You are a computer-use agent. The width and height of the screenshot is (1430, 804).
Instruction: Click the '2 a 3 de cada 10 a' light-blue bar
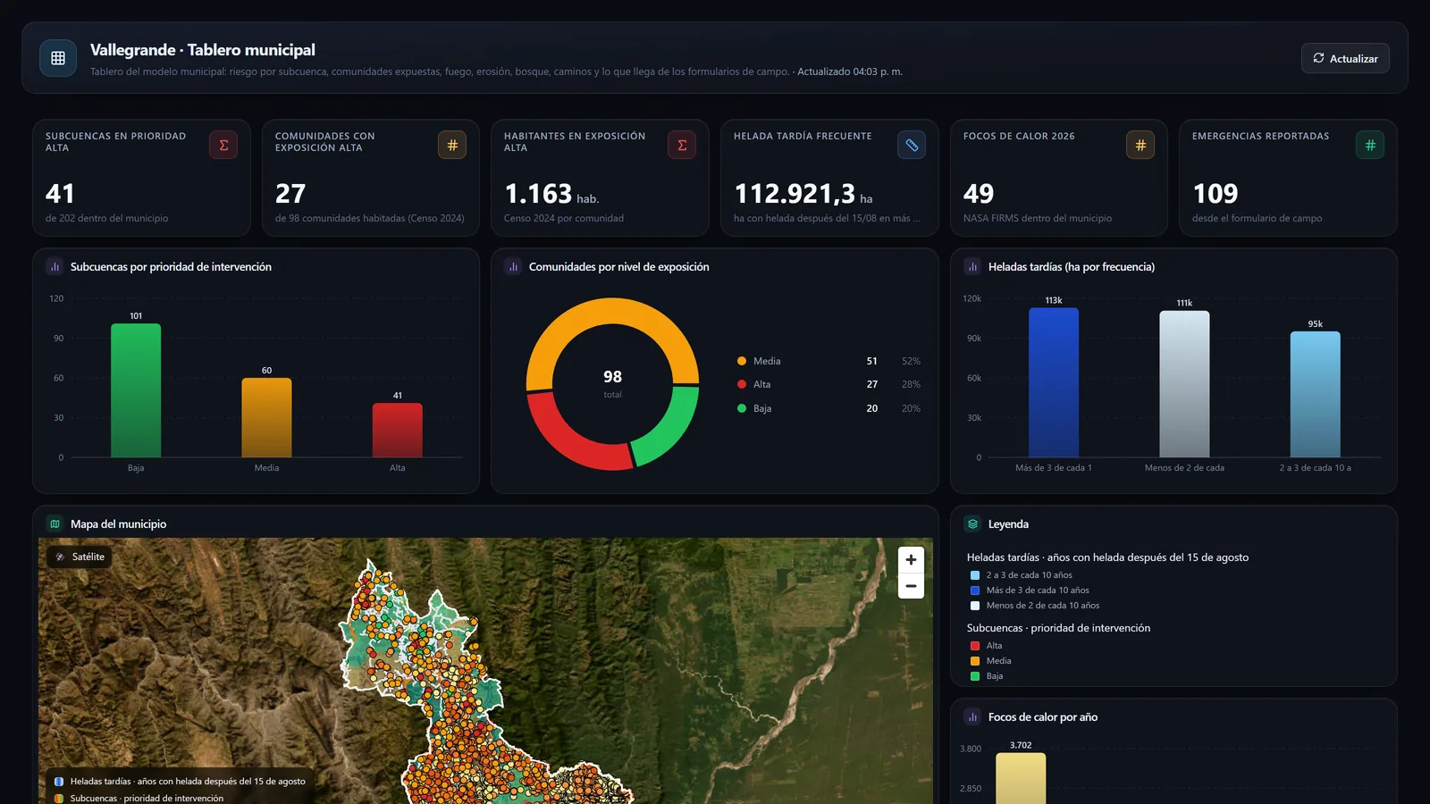coord(1316,394)
